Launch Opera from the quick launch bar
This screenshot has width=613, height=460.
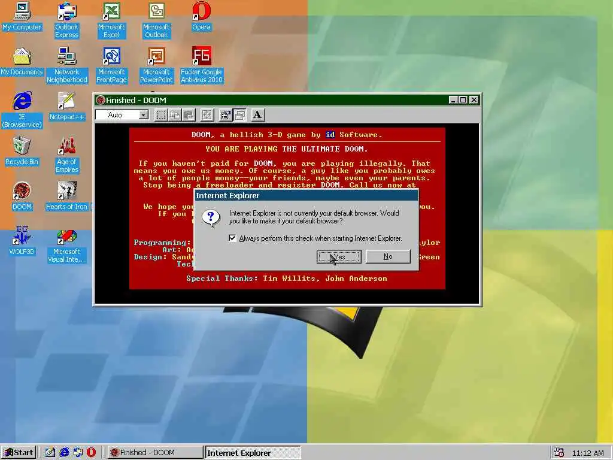point(91,453)
